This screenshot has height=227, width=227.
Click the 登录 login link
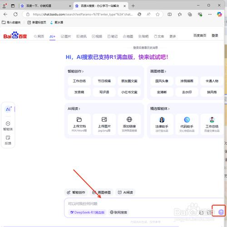215,35
